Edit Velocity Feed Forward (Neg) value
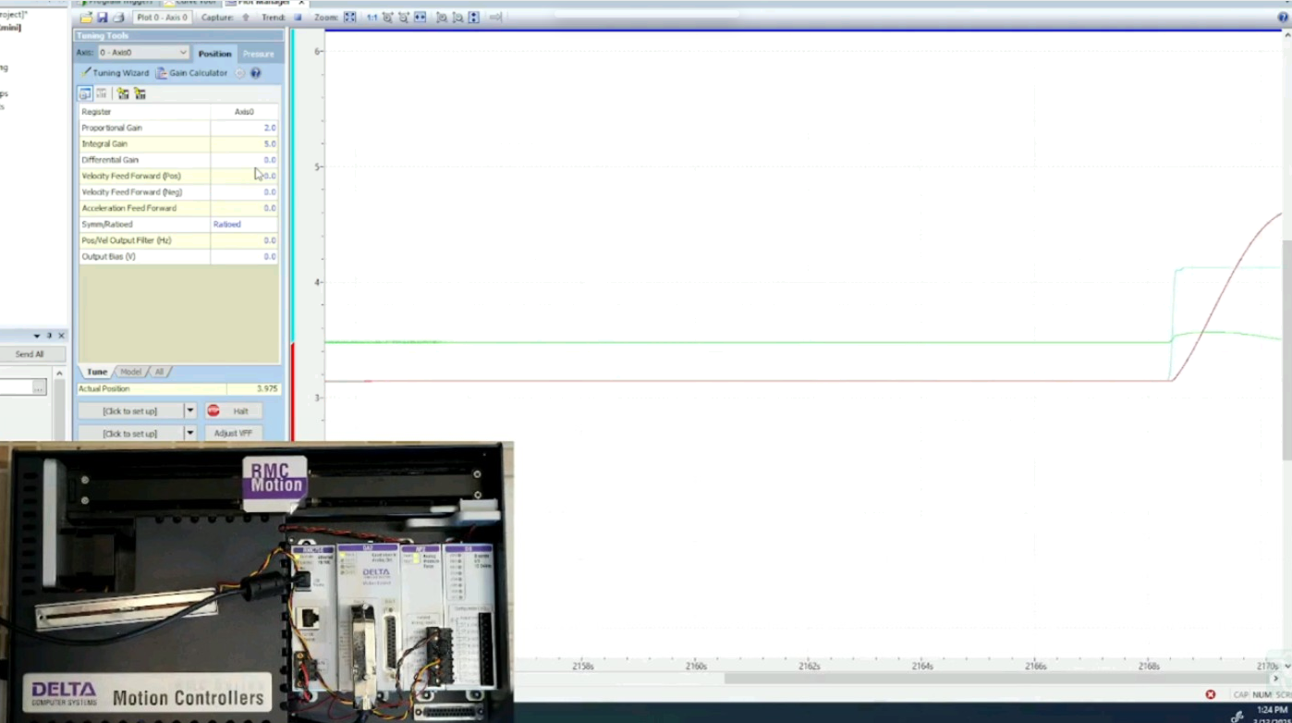Image resolution: width=1292 pixels, height=723 pixels. coord(244,192)
